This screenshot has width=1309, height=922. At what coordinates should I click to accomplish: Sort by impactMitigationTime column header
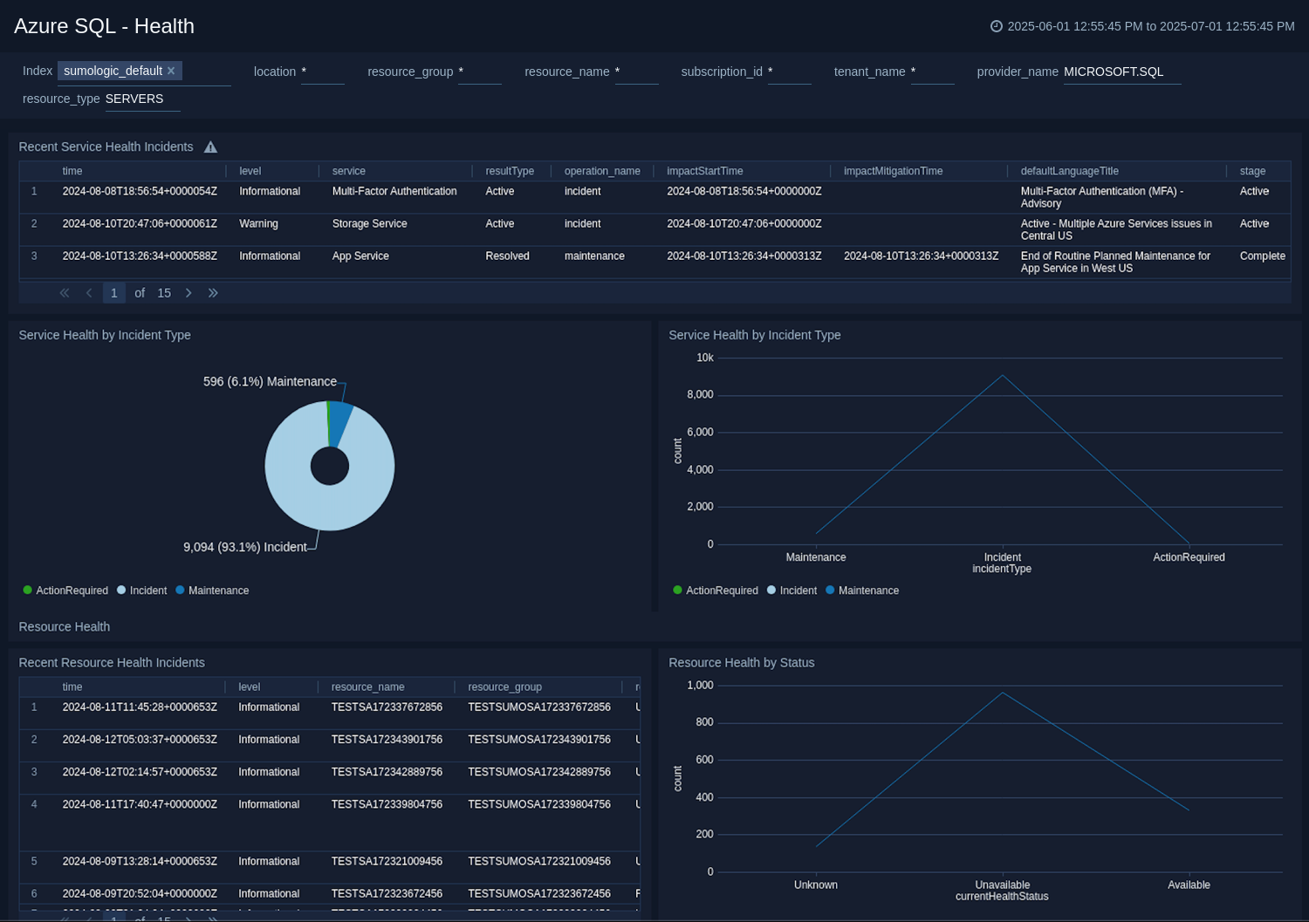[893, 171]
